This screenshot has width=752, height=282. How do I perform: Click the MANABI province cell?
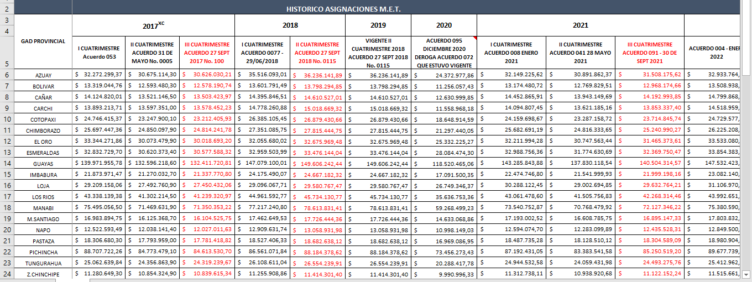tap(43, 207)
